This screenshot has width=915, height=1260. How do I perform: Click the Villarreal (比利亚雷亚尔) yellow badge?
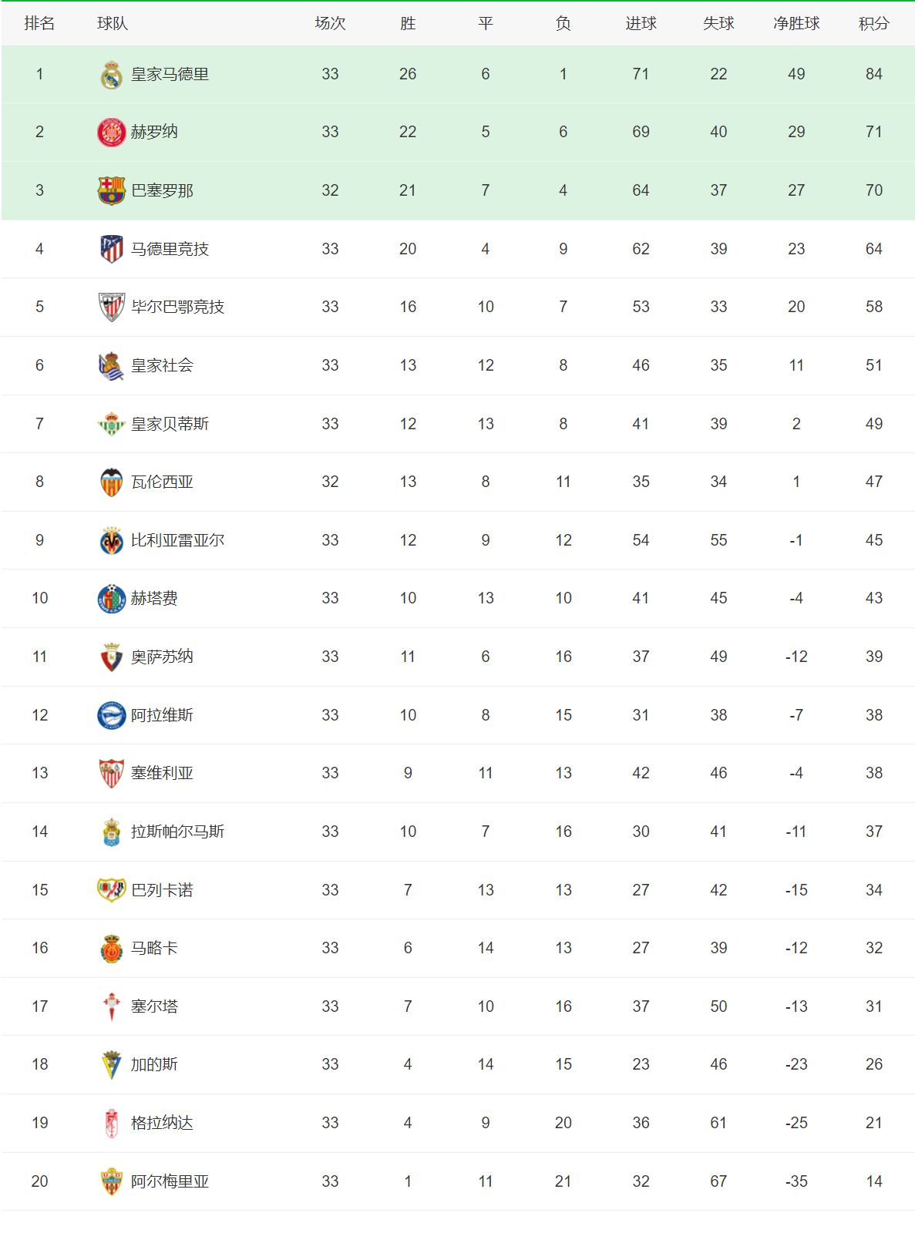coord(112,540)
